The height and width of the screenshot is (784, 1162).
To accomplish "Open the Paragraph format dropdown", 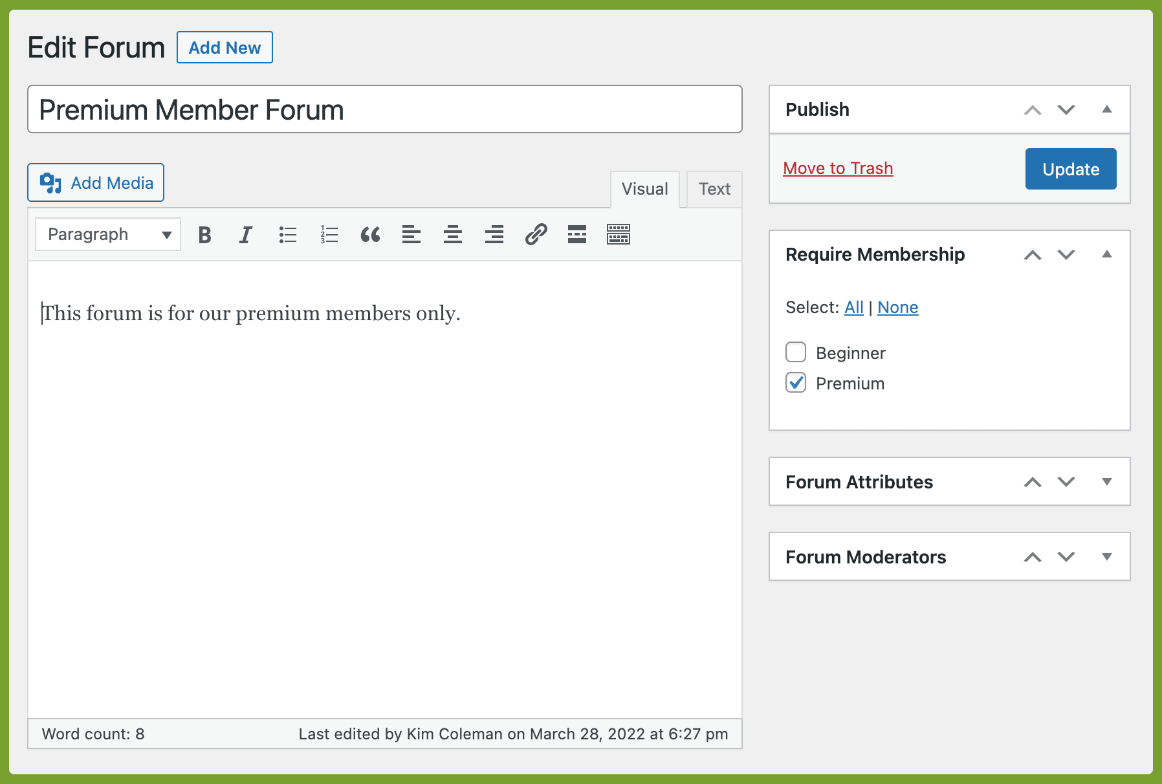I will point(108,234).
